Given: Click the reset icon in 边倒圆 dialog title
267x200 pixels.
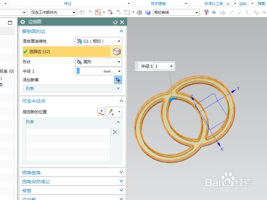Looking at the screenshot, I should [115, 22].
